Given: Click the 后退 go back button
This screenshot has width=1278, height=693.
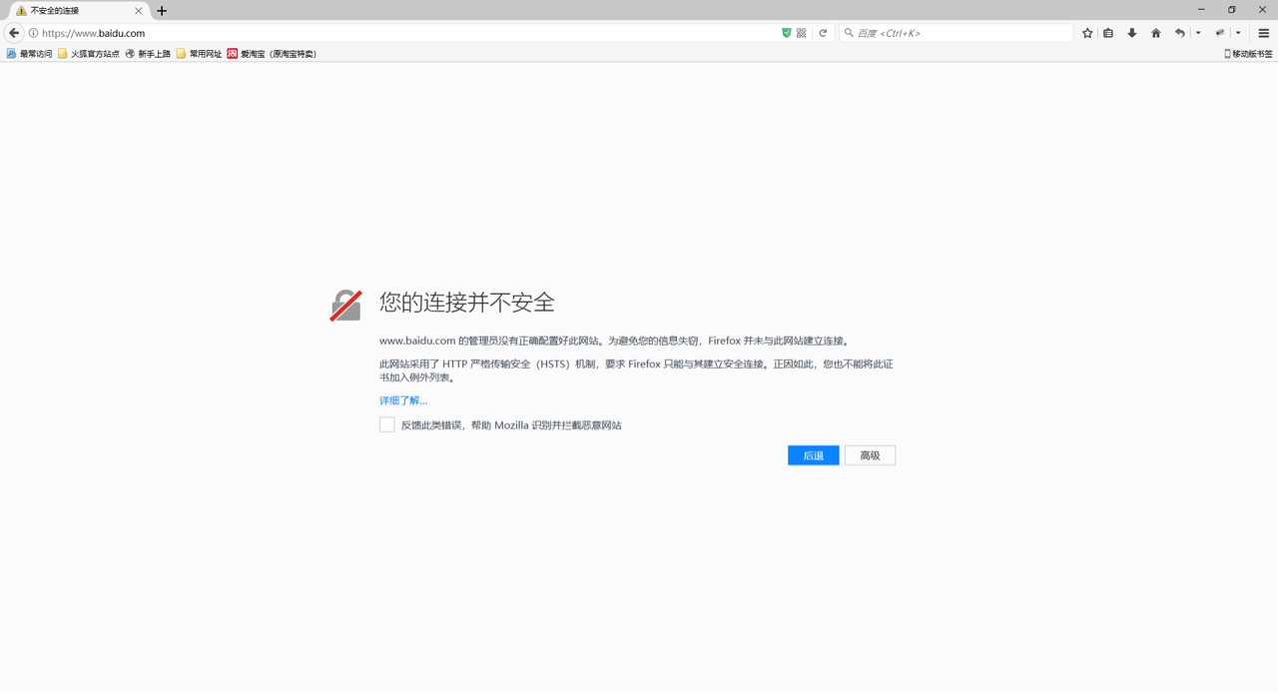Looking at the screenshot, I should click(x=814, y=455).
